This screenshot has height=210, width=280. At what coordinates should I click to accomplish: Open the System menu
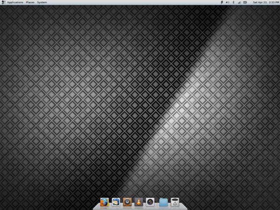[x=42, y=2]
